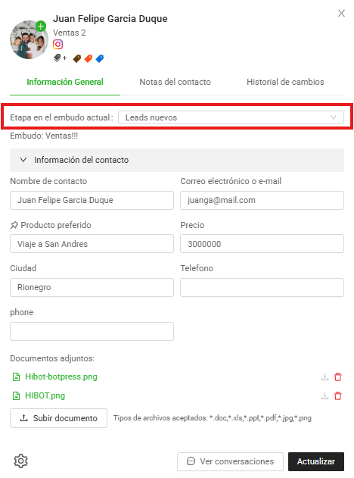
Task: Click the Actualizar button
Action: point(316,461)
